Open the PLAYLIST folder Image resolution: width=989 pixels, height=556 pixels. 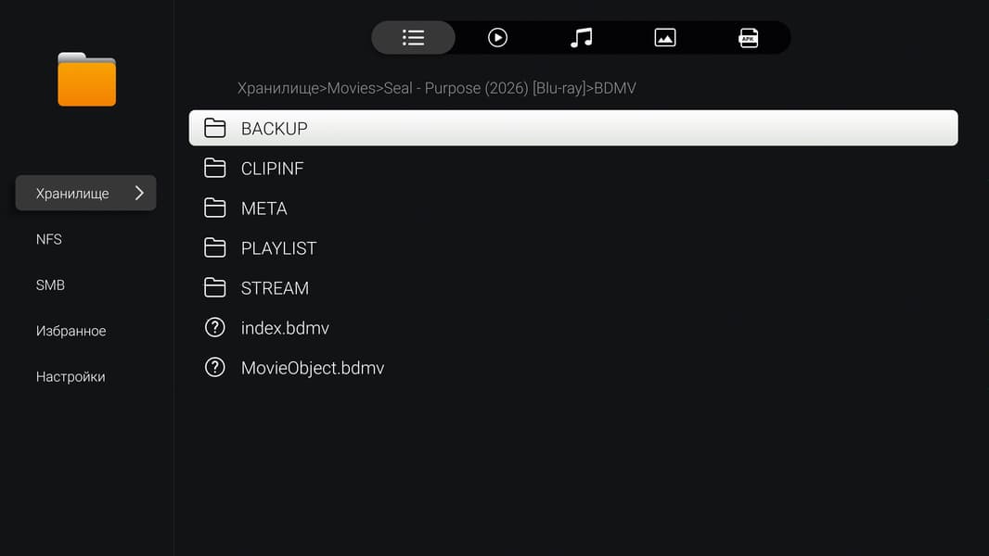(x=278, y=248)
